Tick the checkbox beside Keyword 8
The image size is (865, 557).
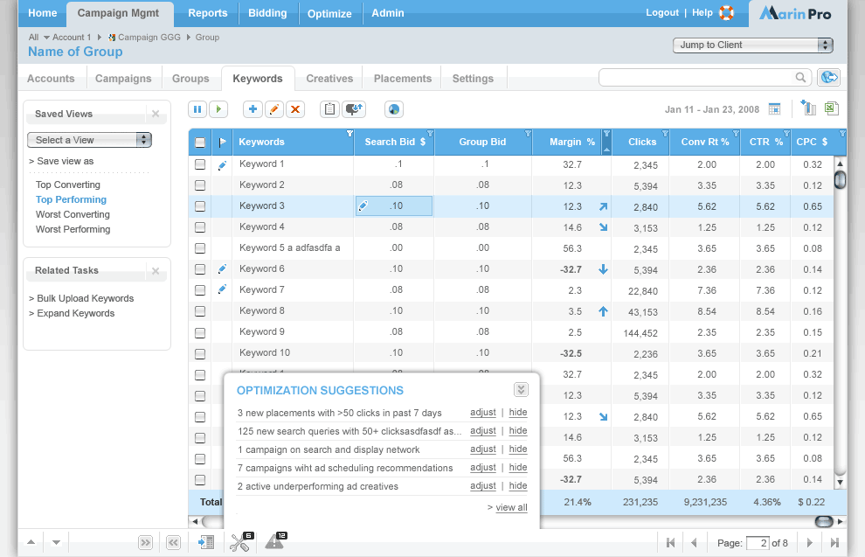coord(200,311)
